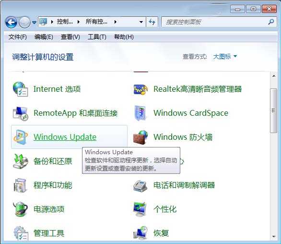This screenshot has height=244, width=281.
Task: Click the scrollbar down arrow
Action: 274,236
